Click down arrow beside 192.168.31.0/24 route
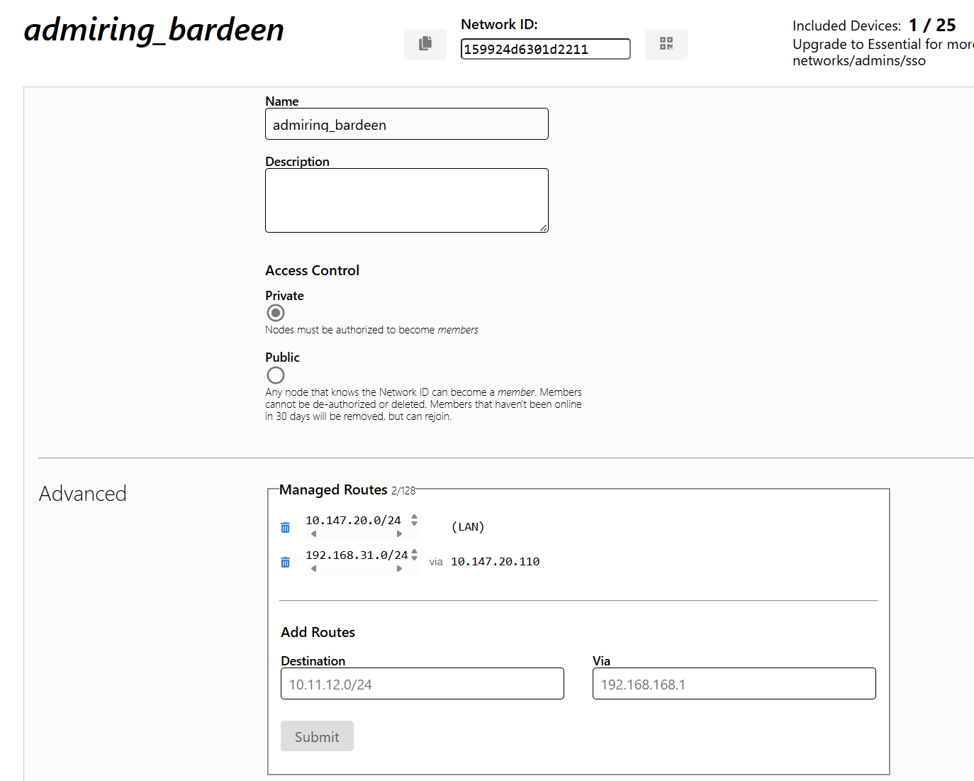The height and width of the screenshot is (781, 974). pos(414,558)
